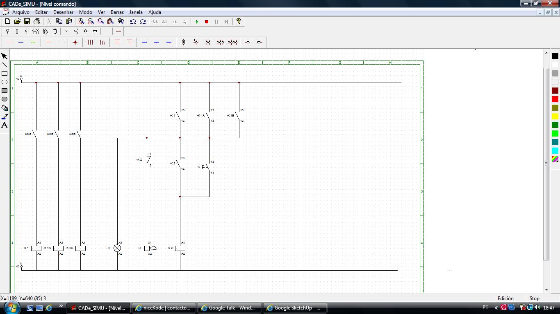Click the New document icon
This screenshot has width=560, height=314.
tap(7, 21)
